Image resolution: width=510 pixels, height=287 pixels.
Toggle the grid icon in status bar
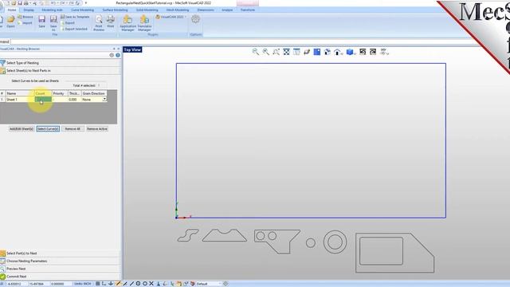point(97,284)
